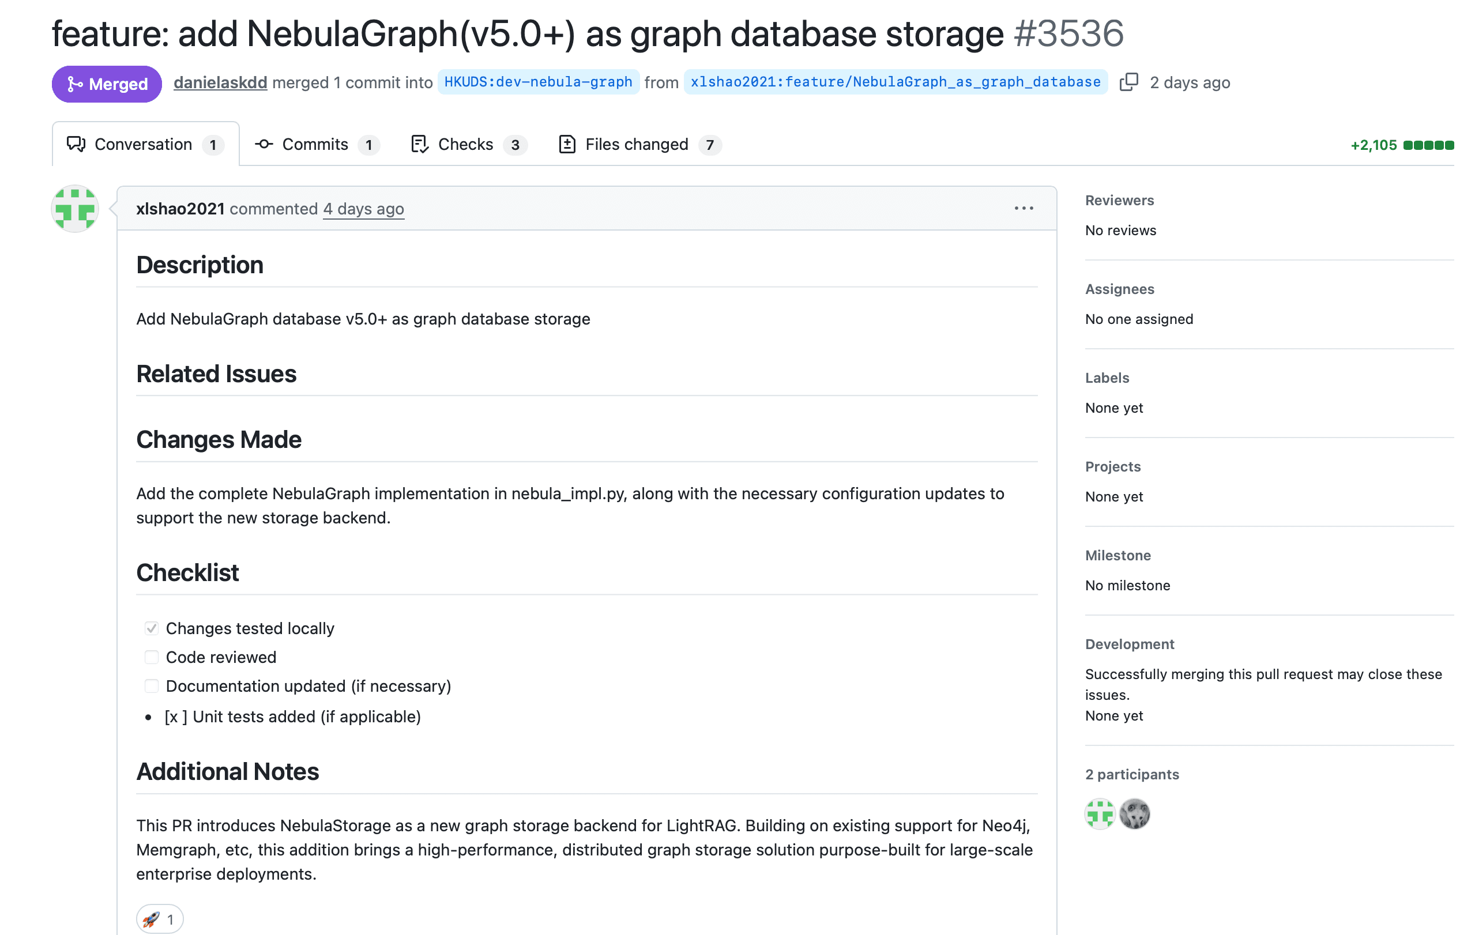Screen dimensions: 1475x935
Task: Click the xlshao2021 avatar beside the comment
Action: pos(75,209)
